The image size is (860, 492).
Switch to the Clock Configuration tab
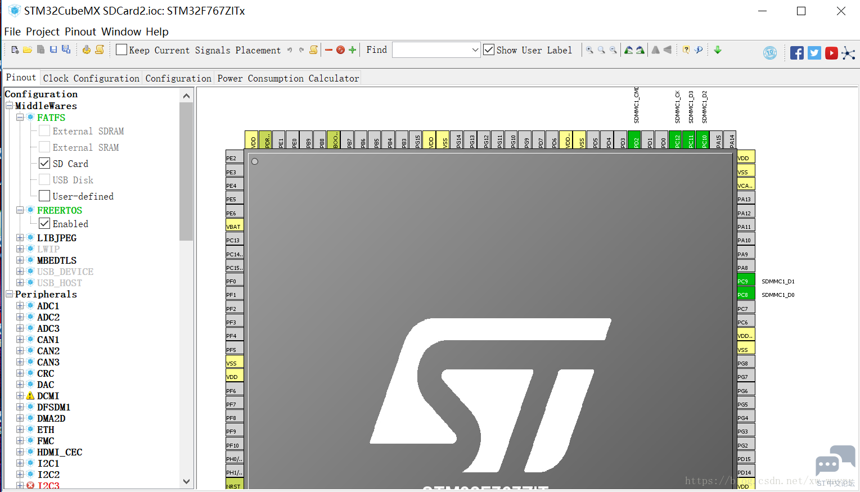click(x=91, y=78)
